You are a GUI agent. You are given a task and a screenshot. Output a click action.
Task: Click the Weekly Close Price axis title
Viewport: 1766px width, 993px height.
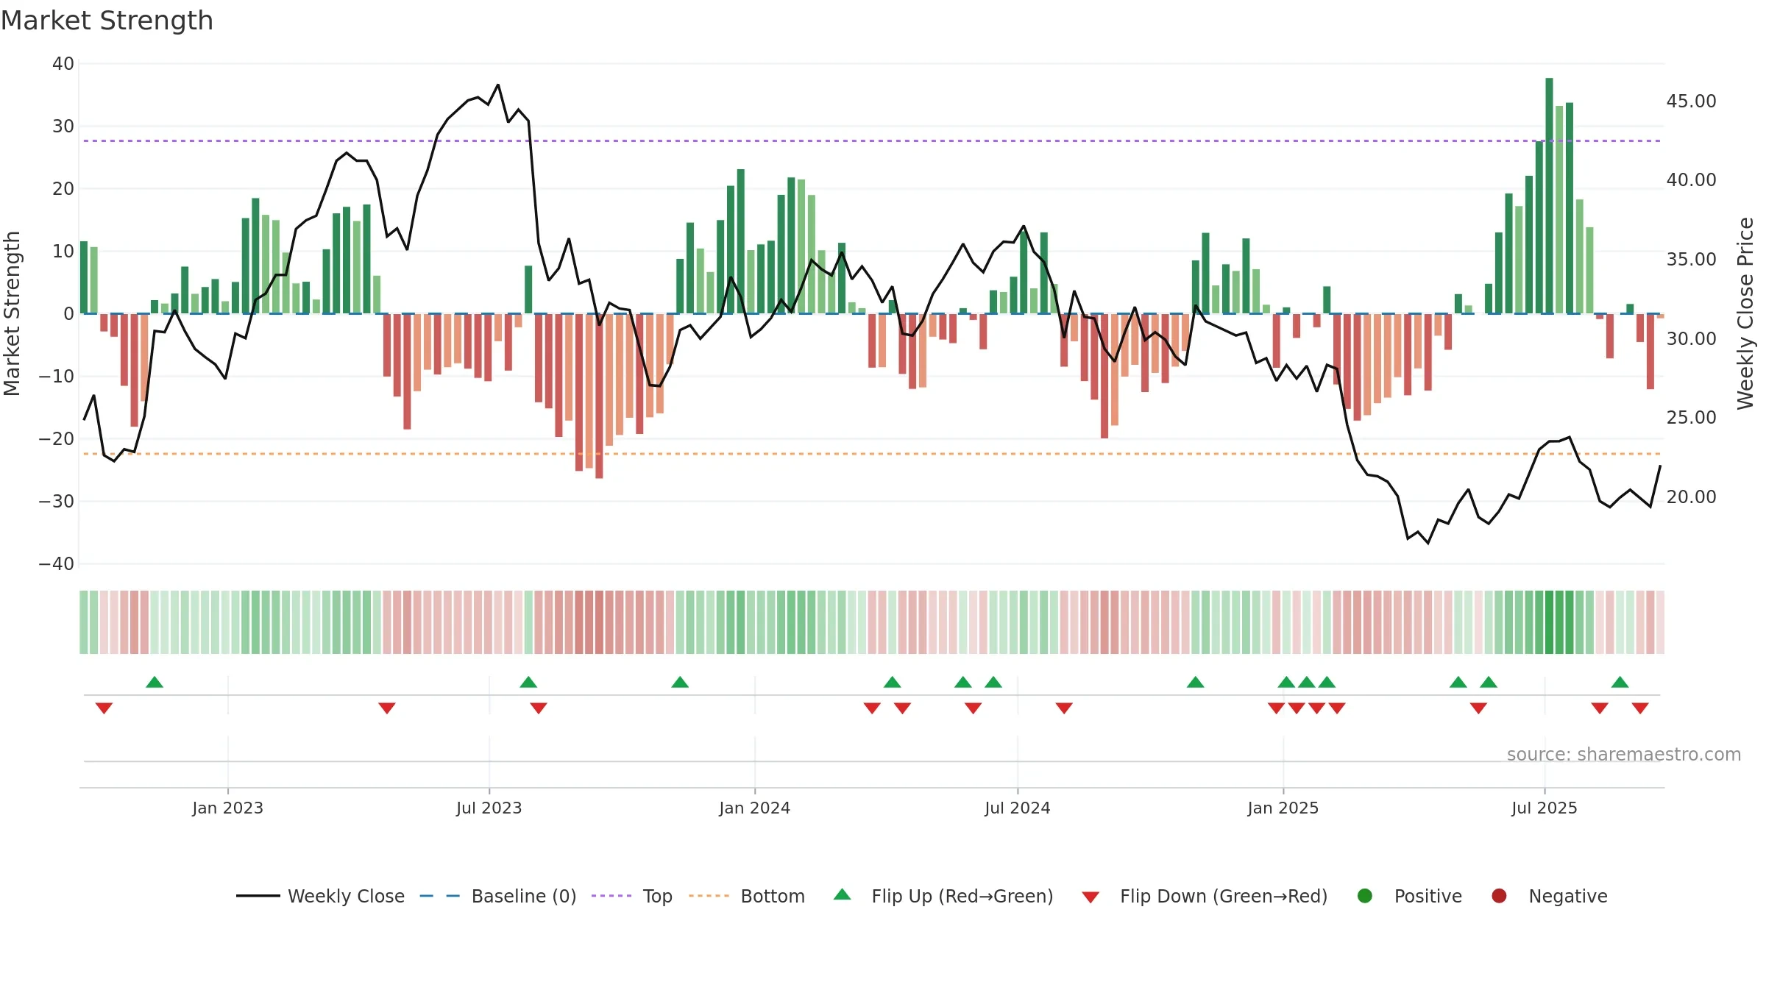pyautogui.click(x=1745, y=313)
